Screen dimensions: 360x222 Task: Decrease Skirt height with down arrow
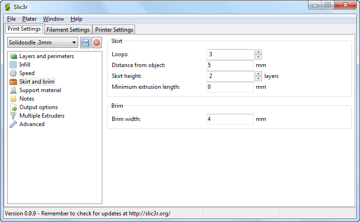click(258, 78)
